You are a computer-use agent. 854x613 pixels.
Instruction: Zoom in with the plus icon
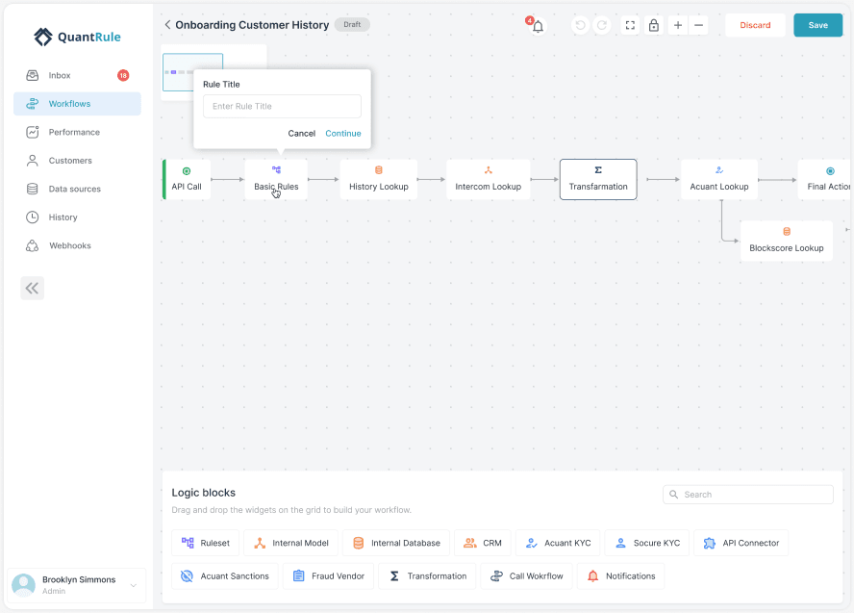(678, 25)
